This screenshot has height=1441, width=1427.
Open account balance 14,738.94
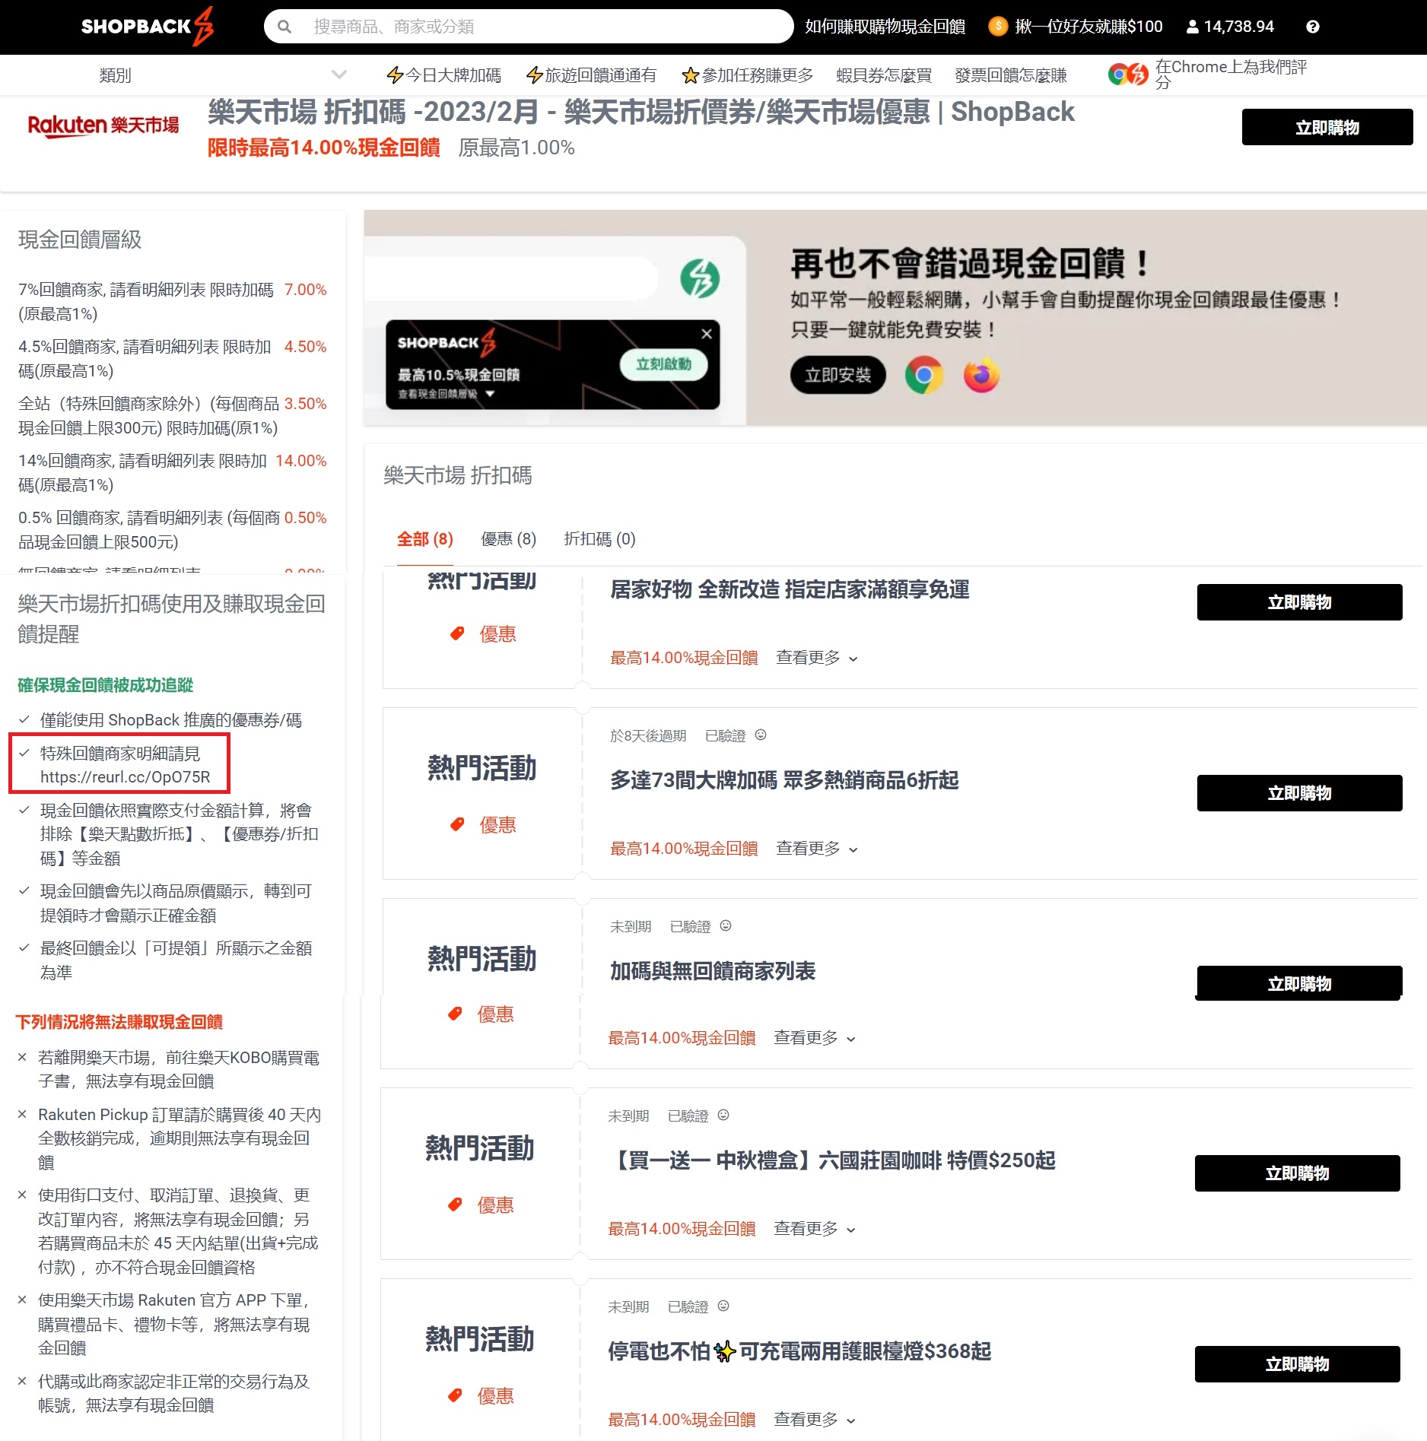[x=1230, y=27]
